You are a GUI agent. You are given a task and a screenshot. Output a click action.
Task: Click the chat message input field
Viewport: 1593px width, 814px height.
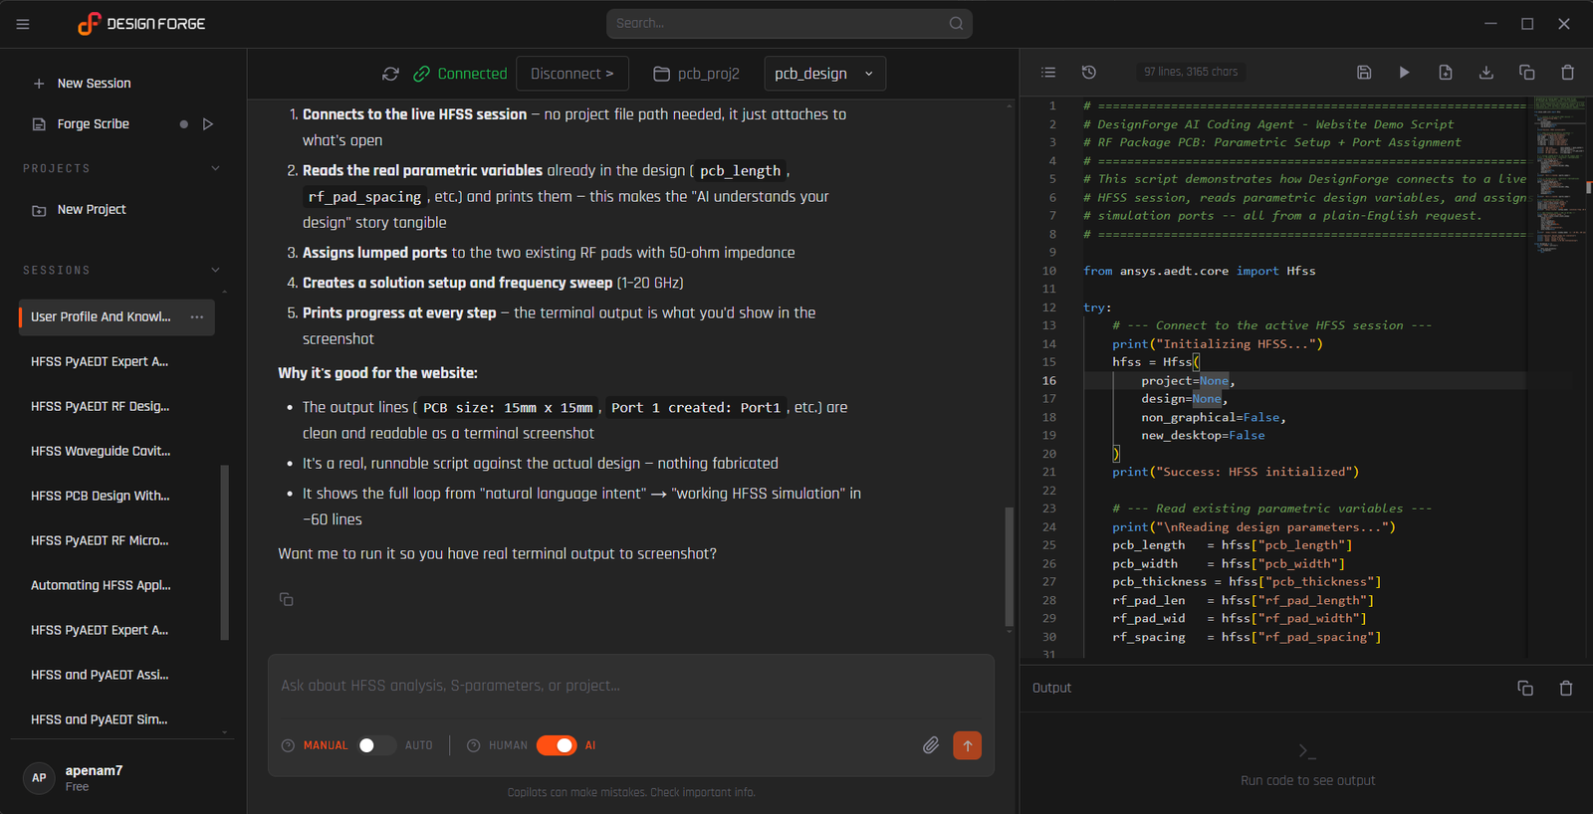click(x=629, y=686)
